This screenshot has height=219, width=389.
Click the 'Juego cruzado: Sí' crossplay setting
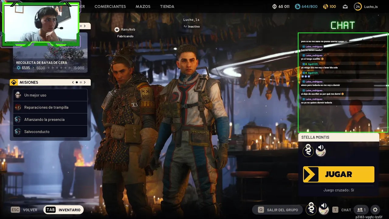click(x=339, y=190)
